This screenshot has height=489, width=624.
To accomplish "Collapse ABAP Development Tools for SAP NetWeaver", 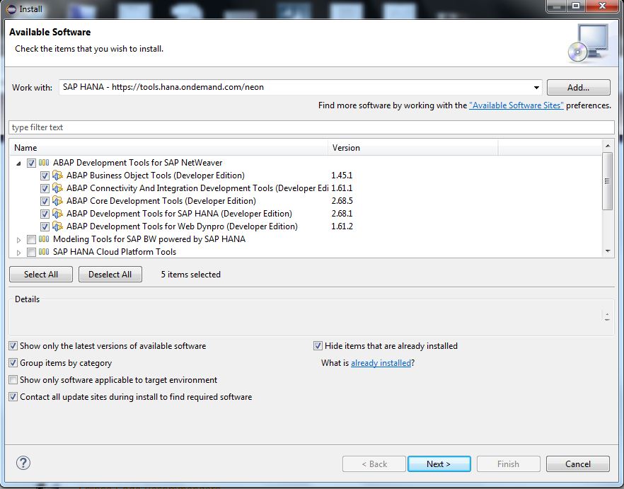I will tap(18, 163).
